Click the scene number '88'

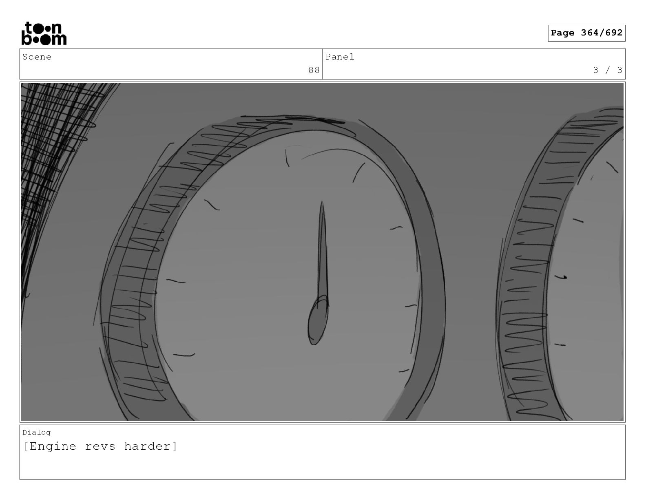(314, 70)
